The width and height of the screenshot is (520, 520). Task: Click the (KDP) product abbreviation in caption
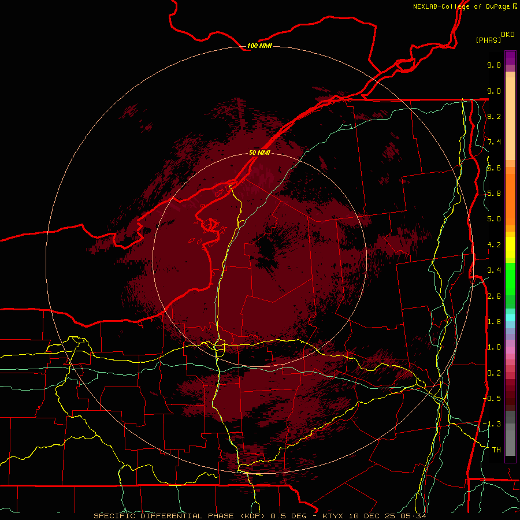pos(251,516)
